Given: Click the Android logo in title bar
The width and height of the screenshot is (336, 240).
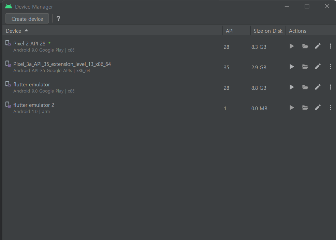Looking at the screenshot, I should click(x=9, y=6).
